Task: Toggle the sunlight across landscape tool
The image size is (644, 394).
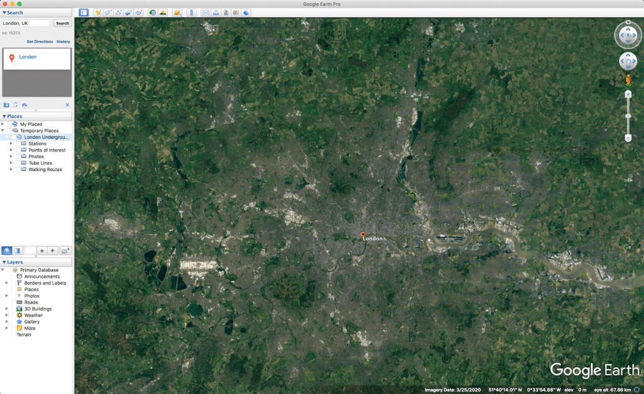Action: 163,13
